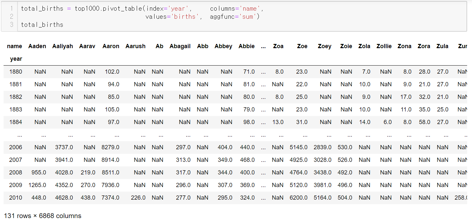Click Aarav value 219.0 in 2008
Viewport: 472px width, 220px height.
pos(88,173)
